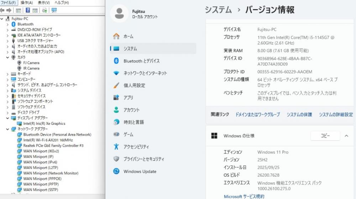Click the Help icon in Device Manager toolbar
This screenshot has height=199, width=356.
28,10
